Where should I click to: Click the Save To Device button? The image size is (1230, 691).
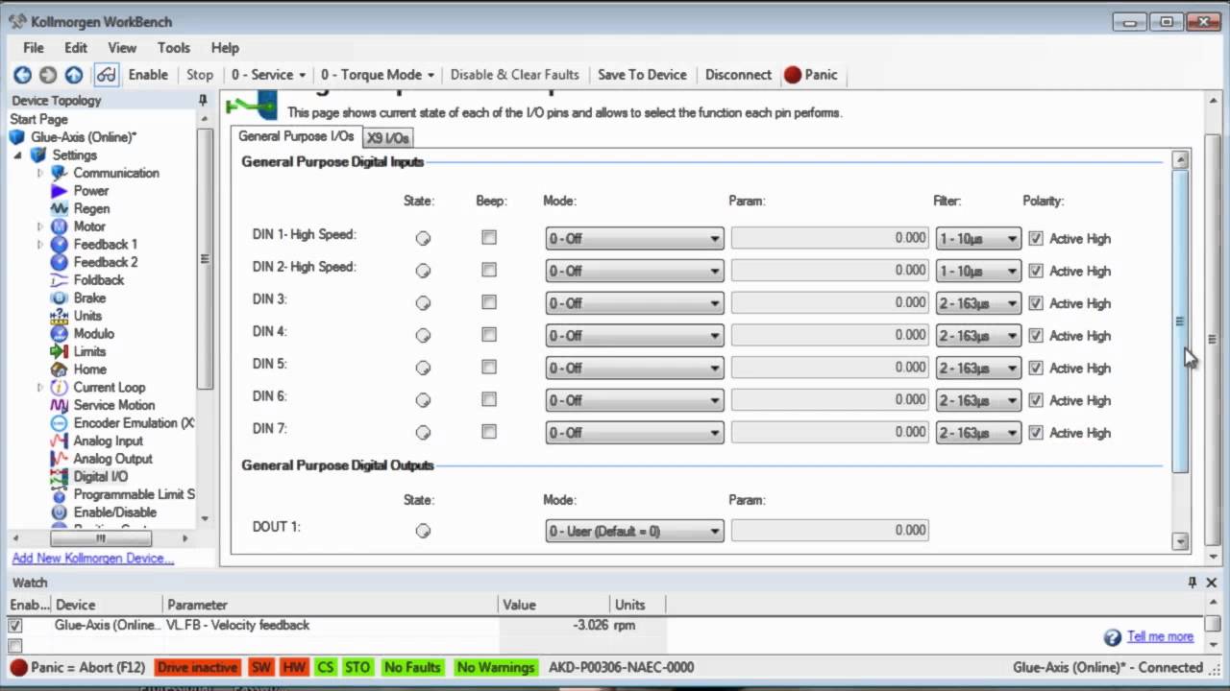[x=642, y=75]
